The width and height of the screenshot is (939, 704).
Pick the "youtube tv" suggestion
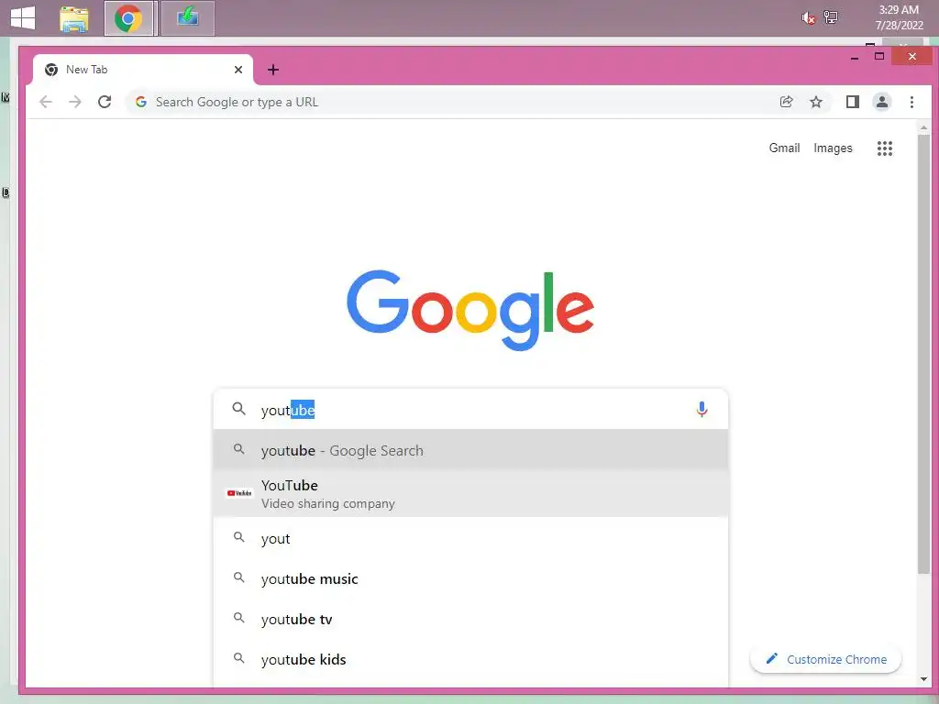pyautogui.click(x=470, y=619)
